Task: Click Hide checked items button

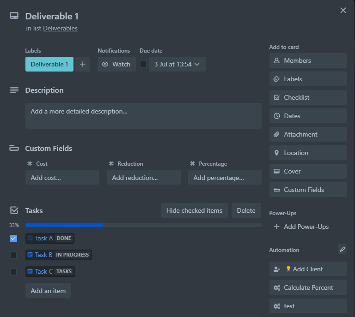Action: 194,210
